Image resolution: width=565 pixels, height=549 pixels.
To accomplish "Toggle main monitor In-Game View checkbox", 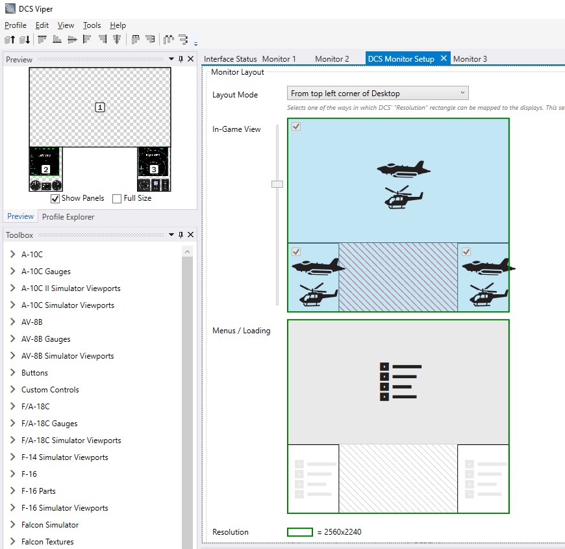I will (x=296, y=127).
